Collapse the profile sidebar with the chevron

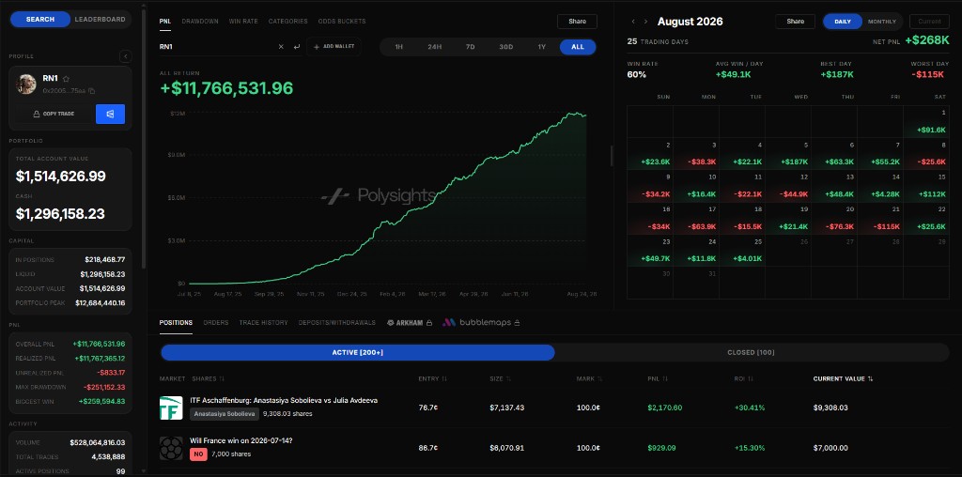(x=125, y=56)
